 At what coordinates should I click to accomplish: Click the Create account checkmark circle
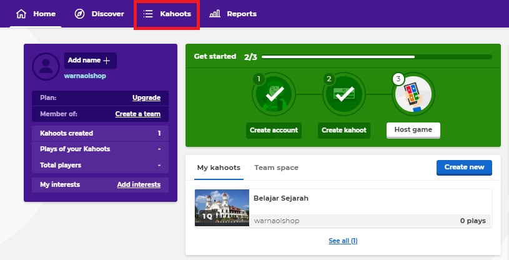(x=274, y=94)
